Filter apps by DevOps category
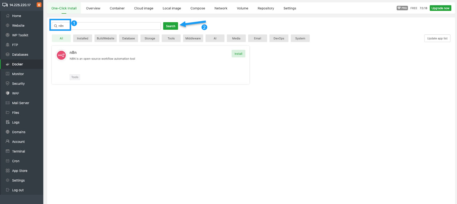 click(279, 38)
